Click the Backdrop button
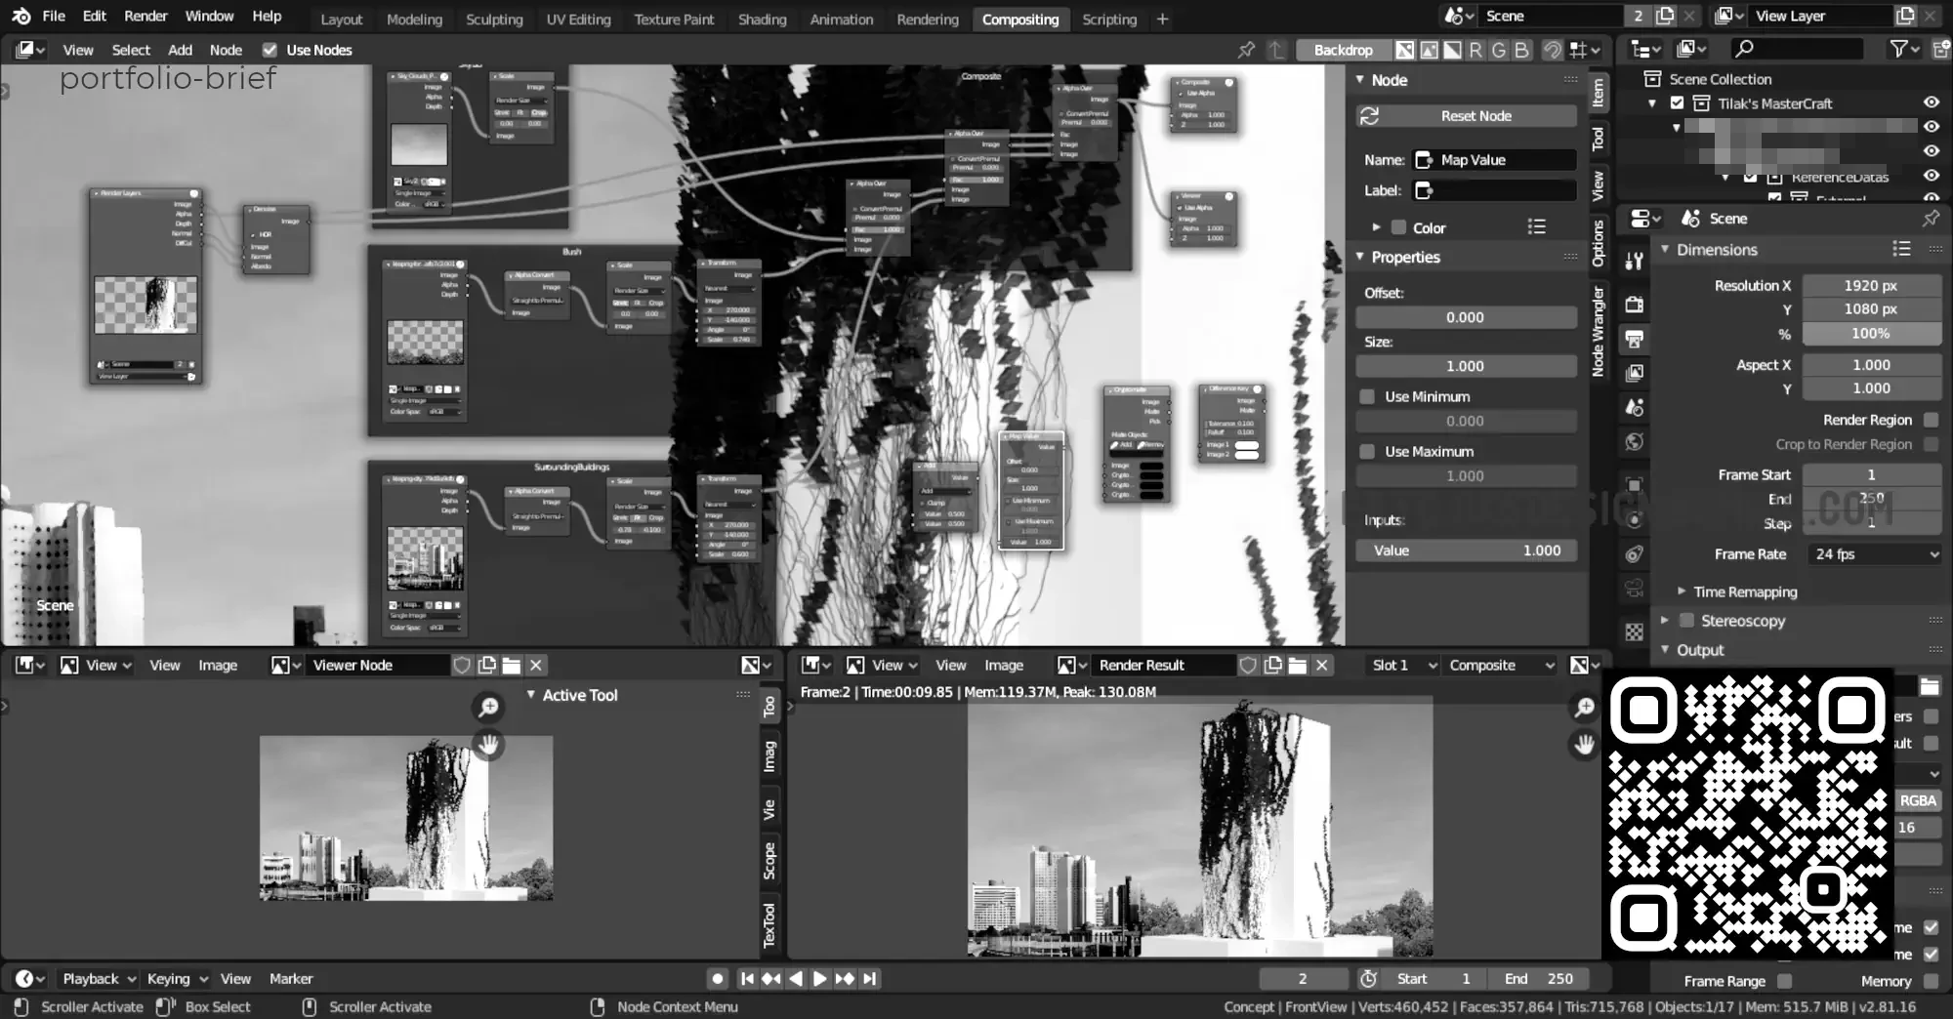This screenshot has width=1953, height=1019. (1343, 50)
